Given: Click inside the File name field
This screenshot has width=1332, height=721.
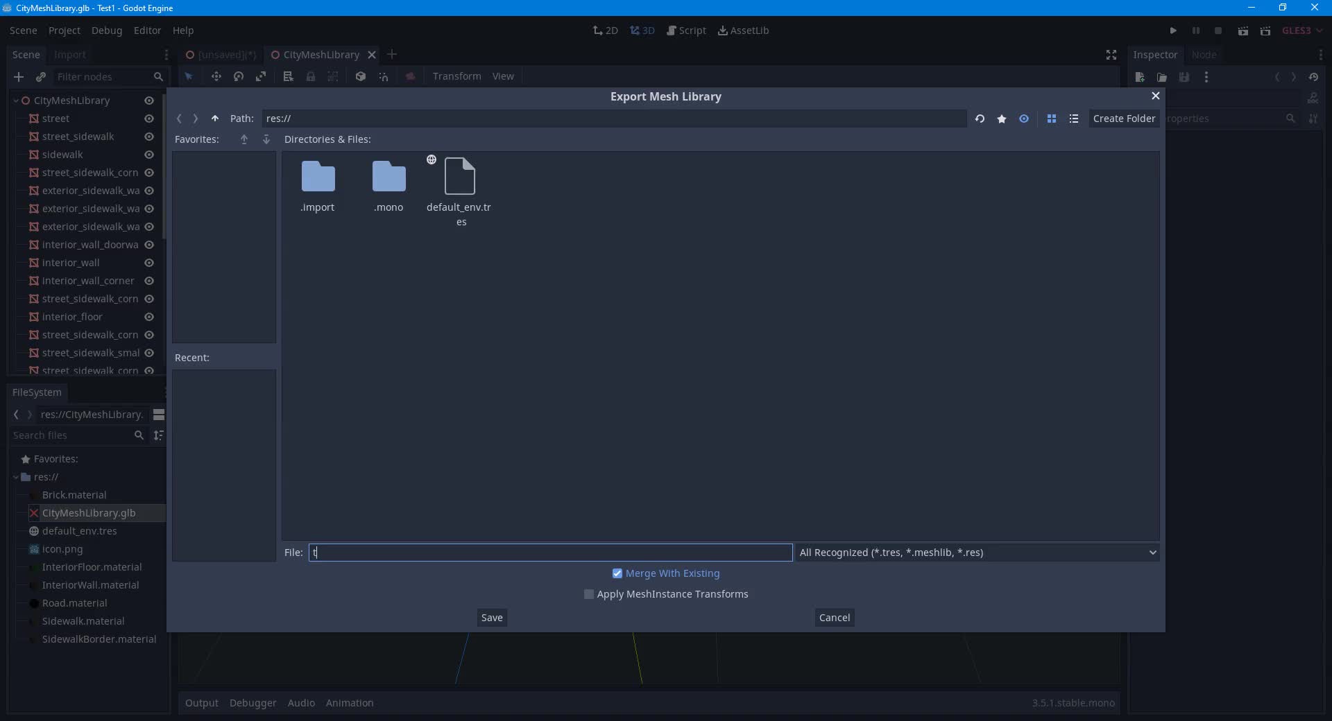Looking at the screenshot, I should coord(548,553).
